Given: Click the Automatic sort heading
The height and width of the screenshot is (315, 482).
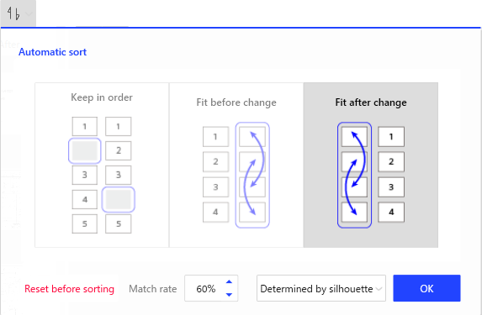Looking at the screenshot, I should [x=52, y=52].
